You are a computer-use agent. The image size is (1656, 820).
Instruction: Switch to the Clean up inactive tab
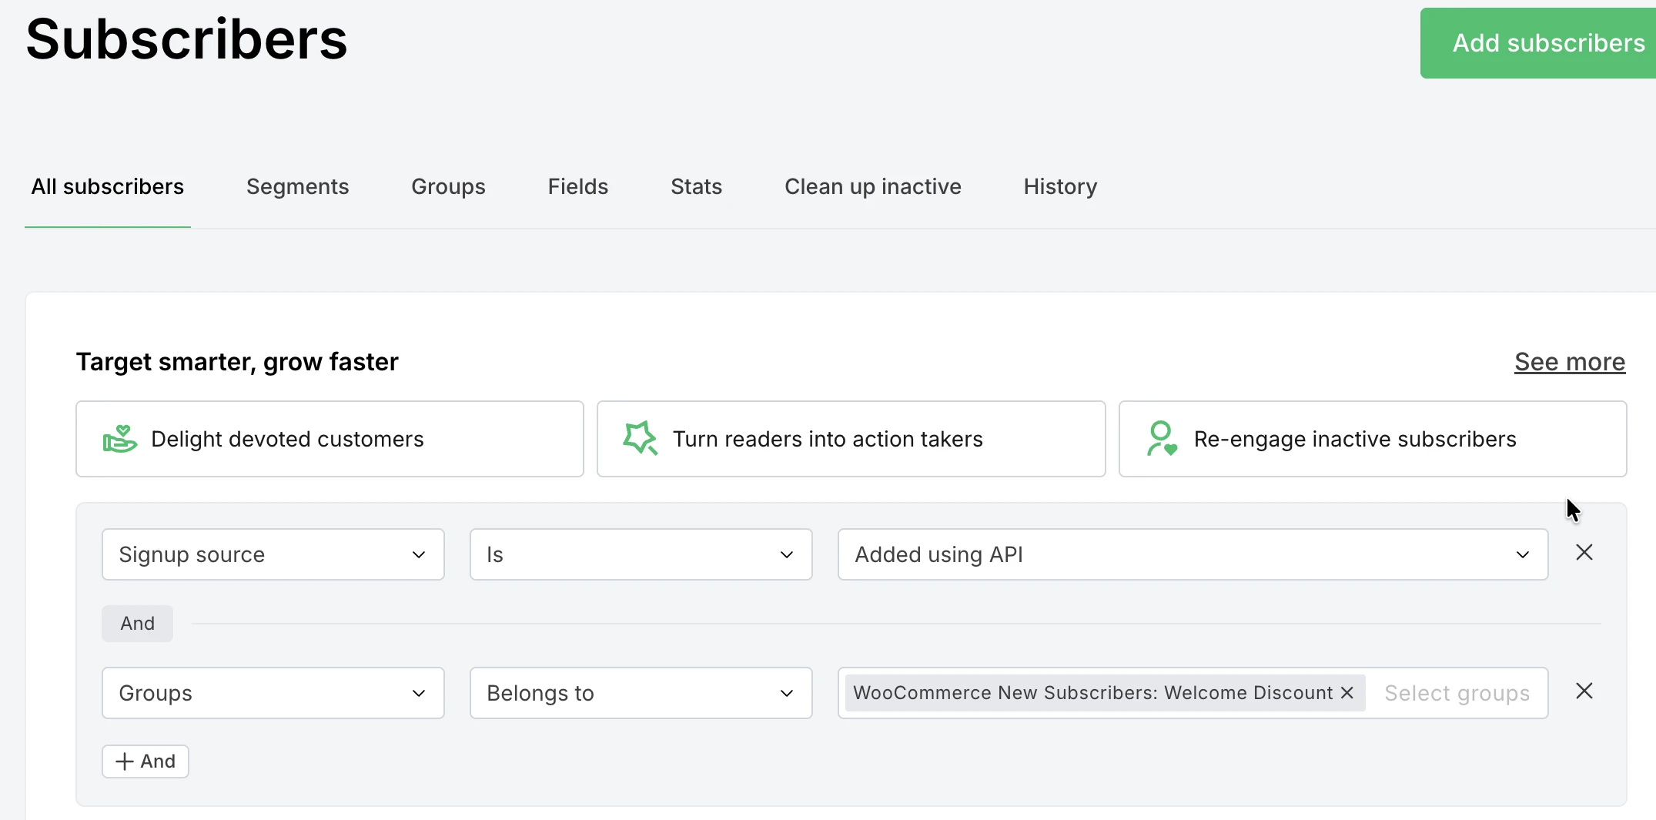tap(872, 186)
